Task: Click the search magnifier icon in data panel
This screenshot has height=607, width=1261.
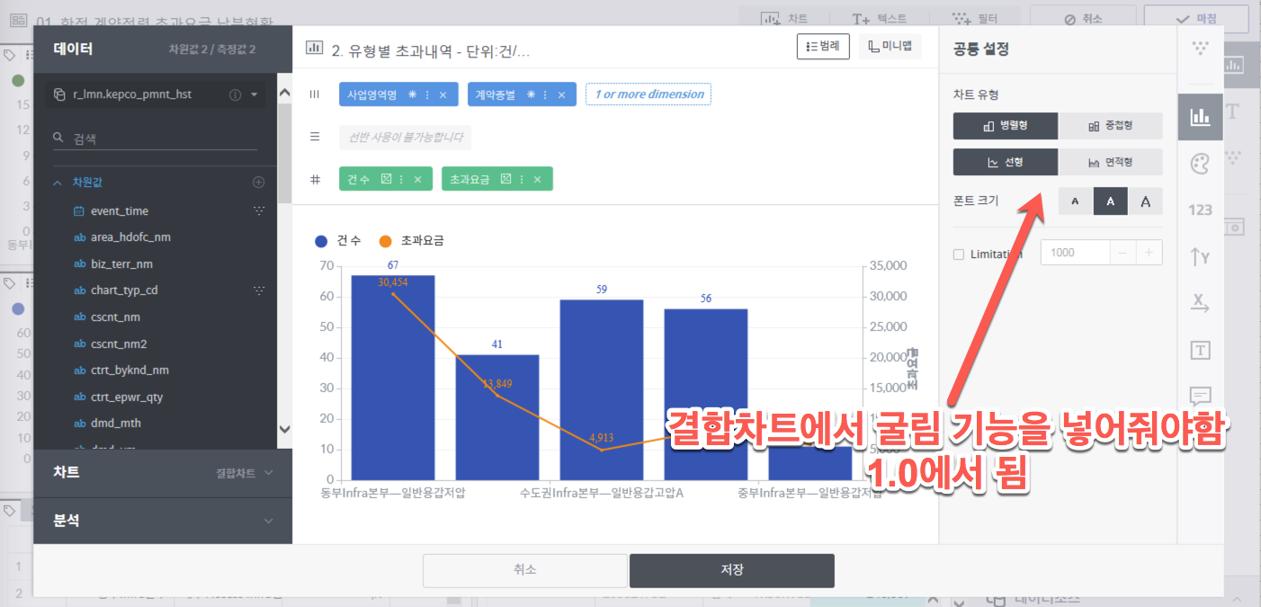Action: tap(58, 138)
